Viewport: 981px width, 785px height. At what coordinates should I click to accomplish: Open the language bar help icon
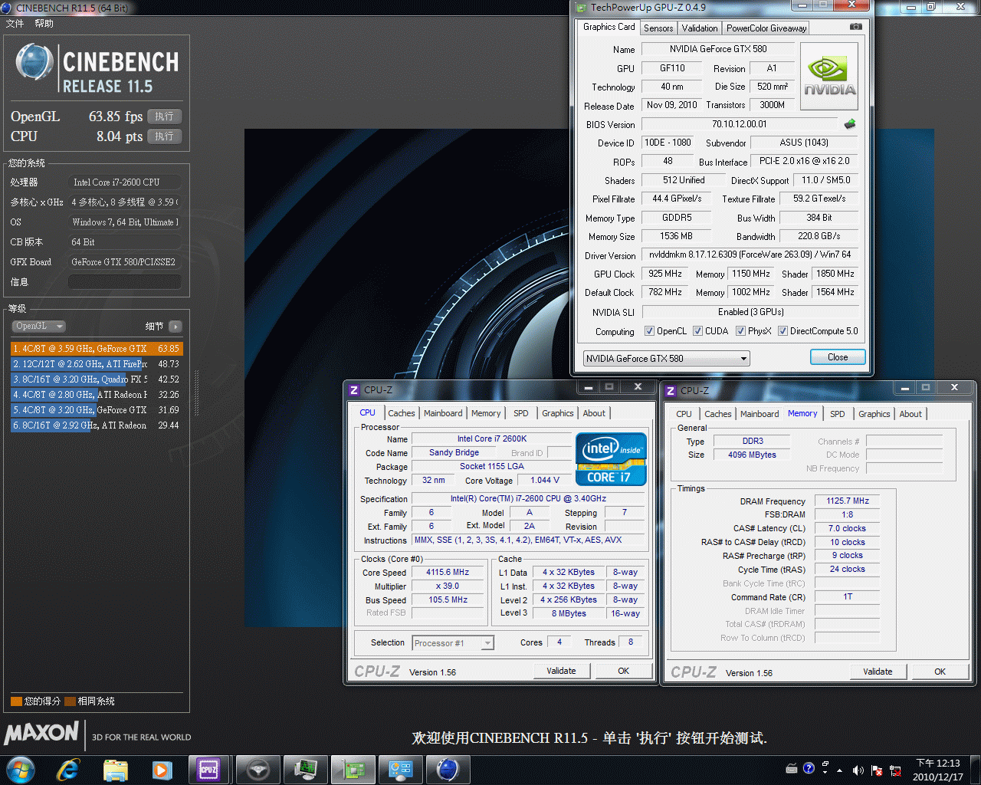[x=809, y=768]
